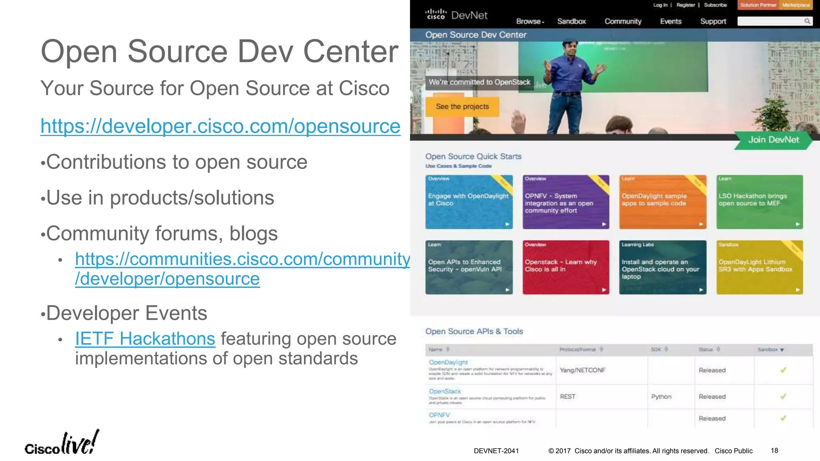
Task: Open the Community menu item
Action: 623,22
